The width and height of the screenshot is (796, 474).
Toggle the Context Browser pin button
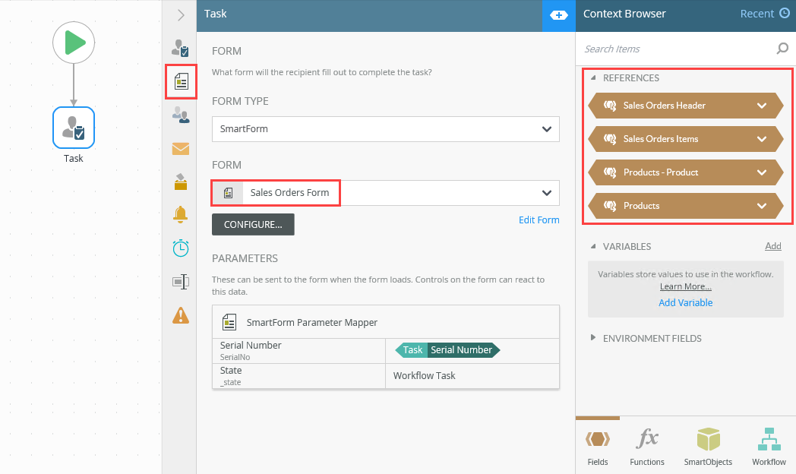pos(558,14)
